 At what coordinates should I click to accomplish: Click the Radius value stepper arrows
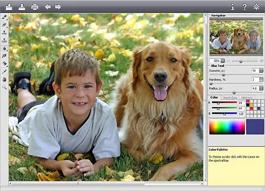point(261,88)
